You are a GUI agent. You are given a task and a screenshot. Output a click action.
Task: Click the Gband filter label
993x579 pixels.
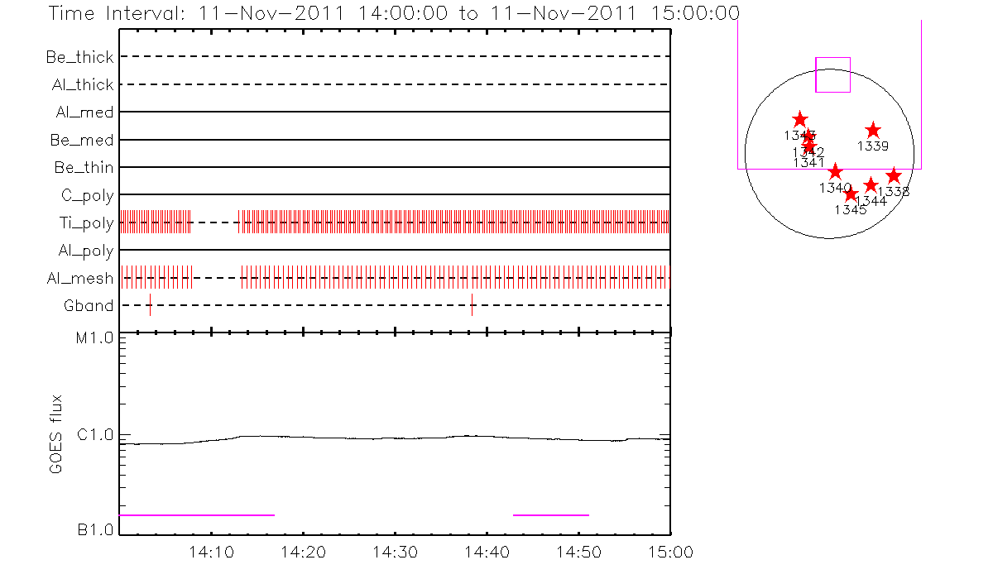click(89, 306)
